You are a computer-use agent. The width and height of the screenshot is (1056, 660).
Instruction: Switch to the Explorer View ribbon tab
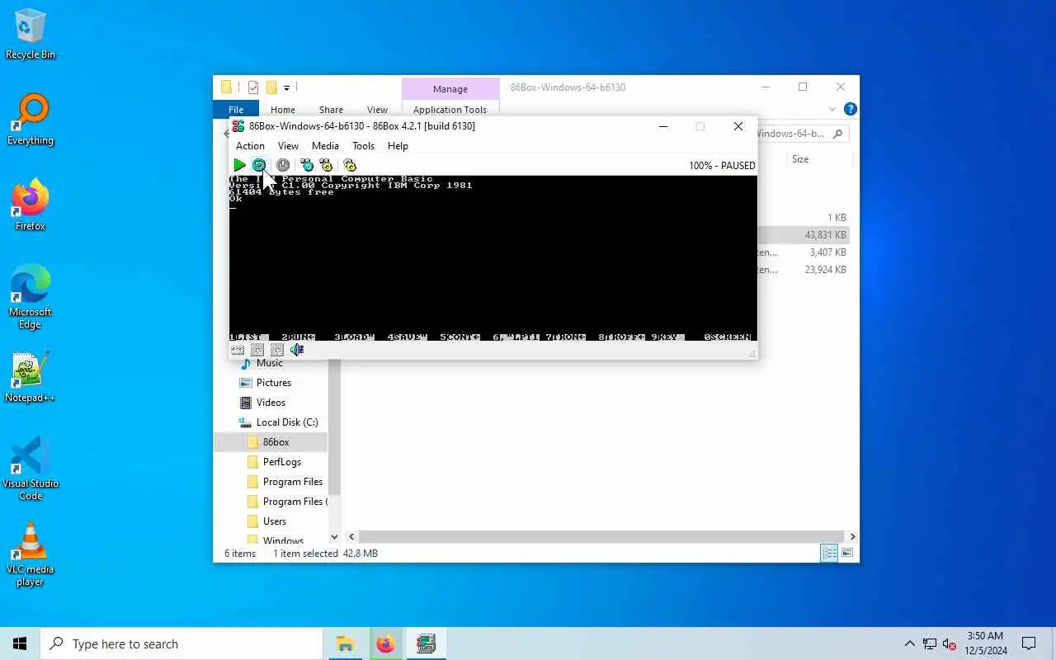[x=377, y=110]
